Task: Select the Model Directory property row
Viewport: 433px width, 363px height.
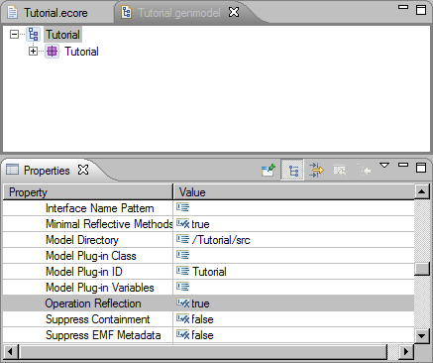Action: 208,240
